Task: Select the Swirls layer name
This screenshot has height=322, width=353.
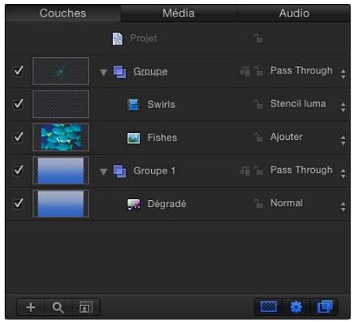Action: pos(161,105)
